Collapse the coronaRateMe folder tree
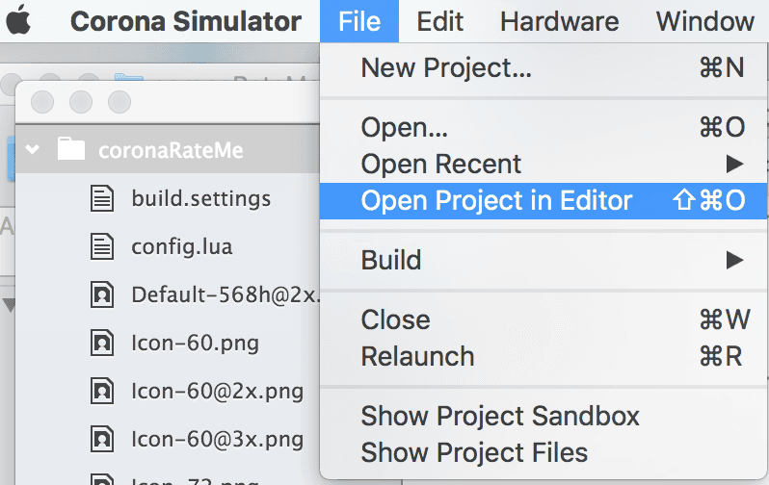The height and width of the screenshot is (485, 769). pos(34,149)
